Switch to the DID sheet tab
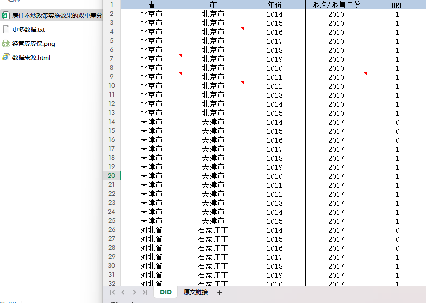 click(x=166, y=292)
